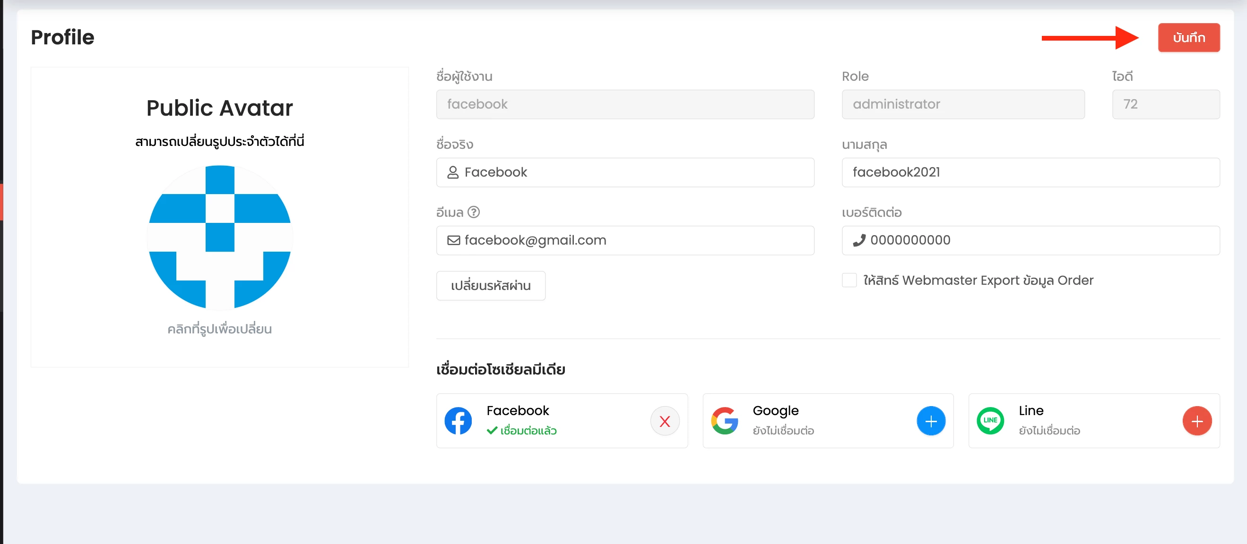1247x544 pixels.
Task: Click the email field facebook@gmail.com
Action: click(624, 240)
